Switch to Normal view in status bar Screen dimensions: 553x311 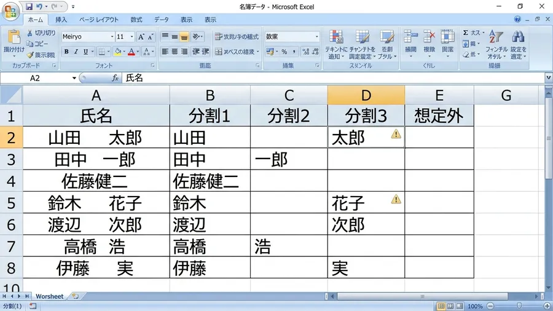click(x=441, y=306)
